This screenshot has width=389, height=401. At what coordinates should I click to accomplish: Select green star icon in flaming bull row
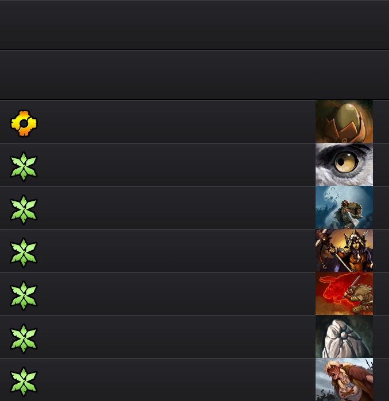(x=24, y=295)
